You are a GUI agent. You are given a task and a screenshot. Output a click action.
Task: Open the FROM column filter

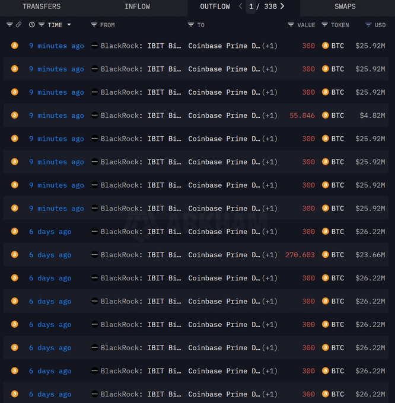pos(94,25)
